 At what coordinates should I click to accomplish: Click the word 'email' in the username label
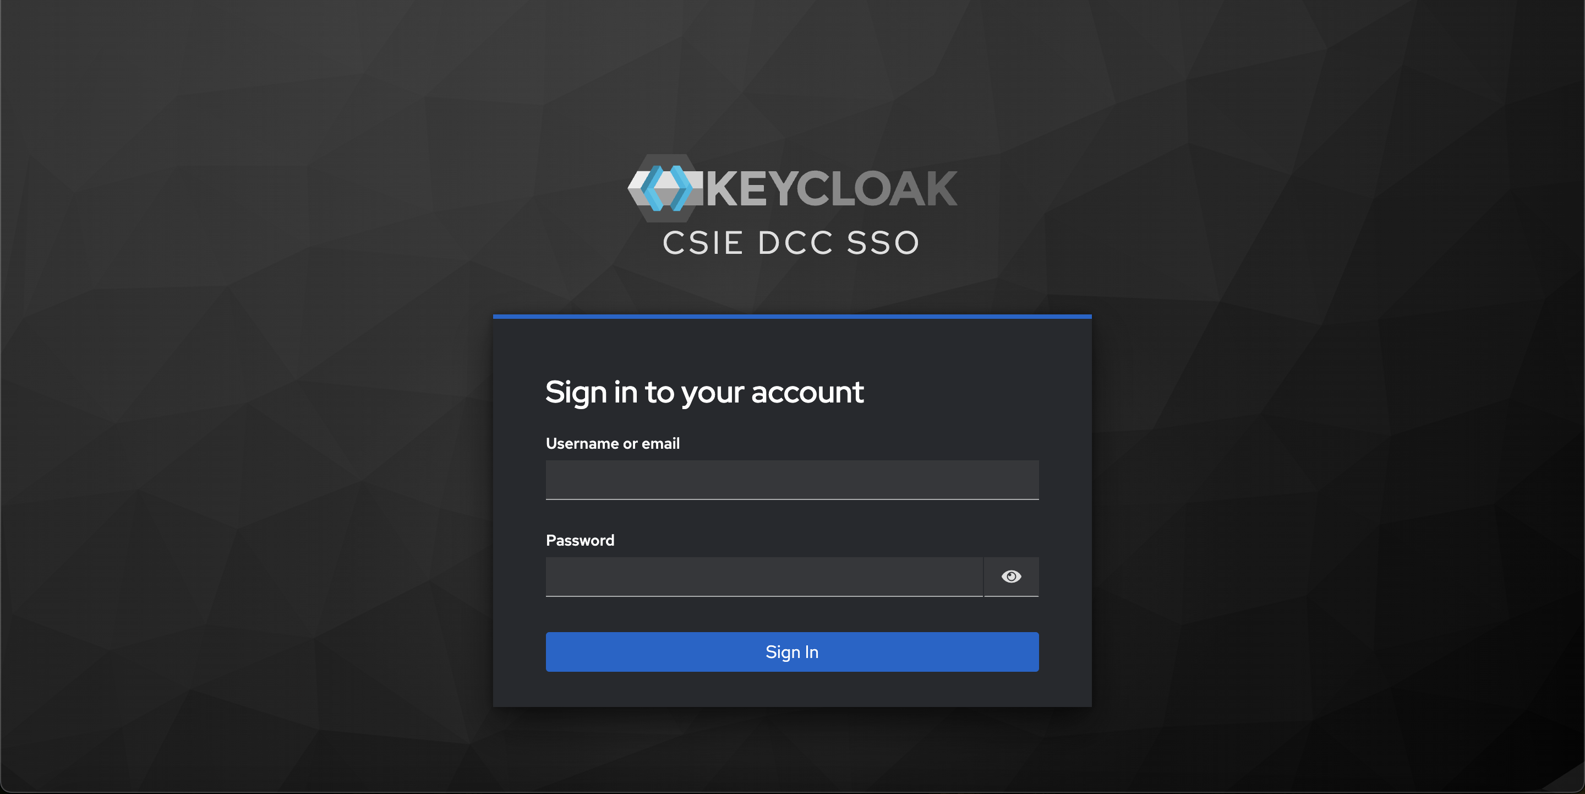tap(661, 443)
